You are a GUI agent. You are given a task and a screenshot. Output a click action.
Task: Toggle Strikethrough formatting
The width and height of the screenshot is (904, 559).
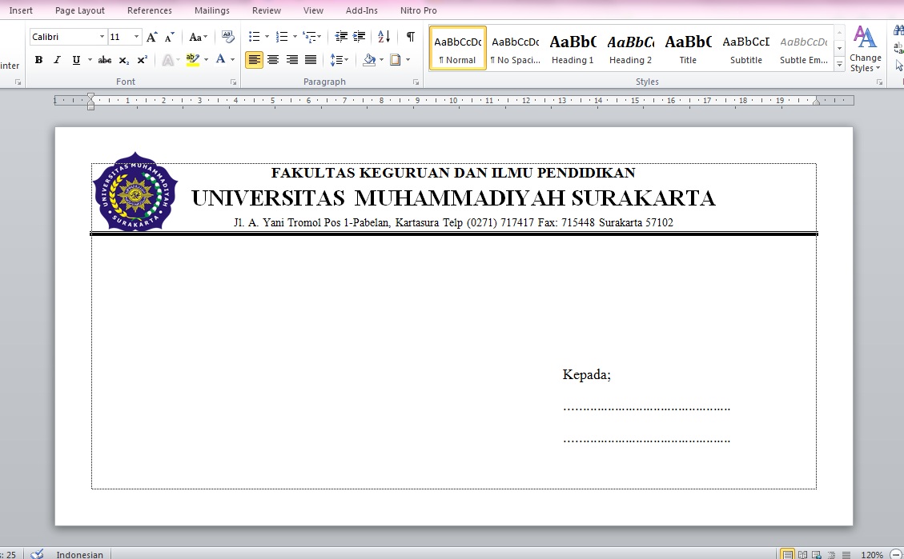[104, 60]
